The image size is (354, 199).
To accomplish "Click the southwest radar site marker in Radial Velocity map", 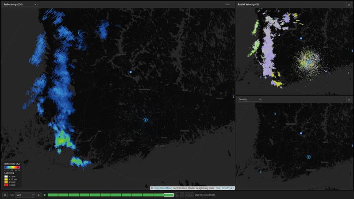I will (x=261, y=77).
